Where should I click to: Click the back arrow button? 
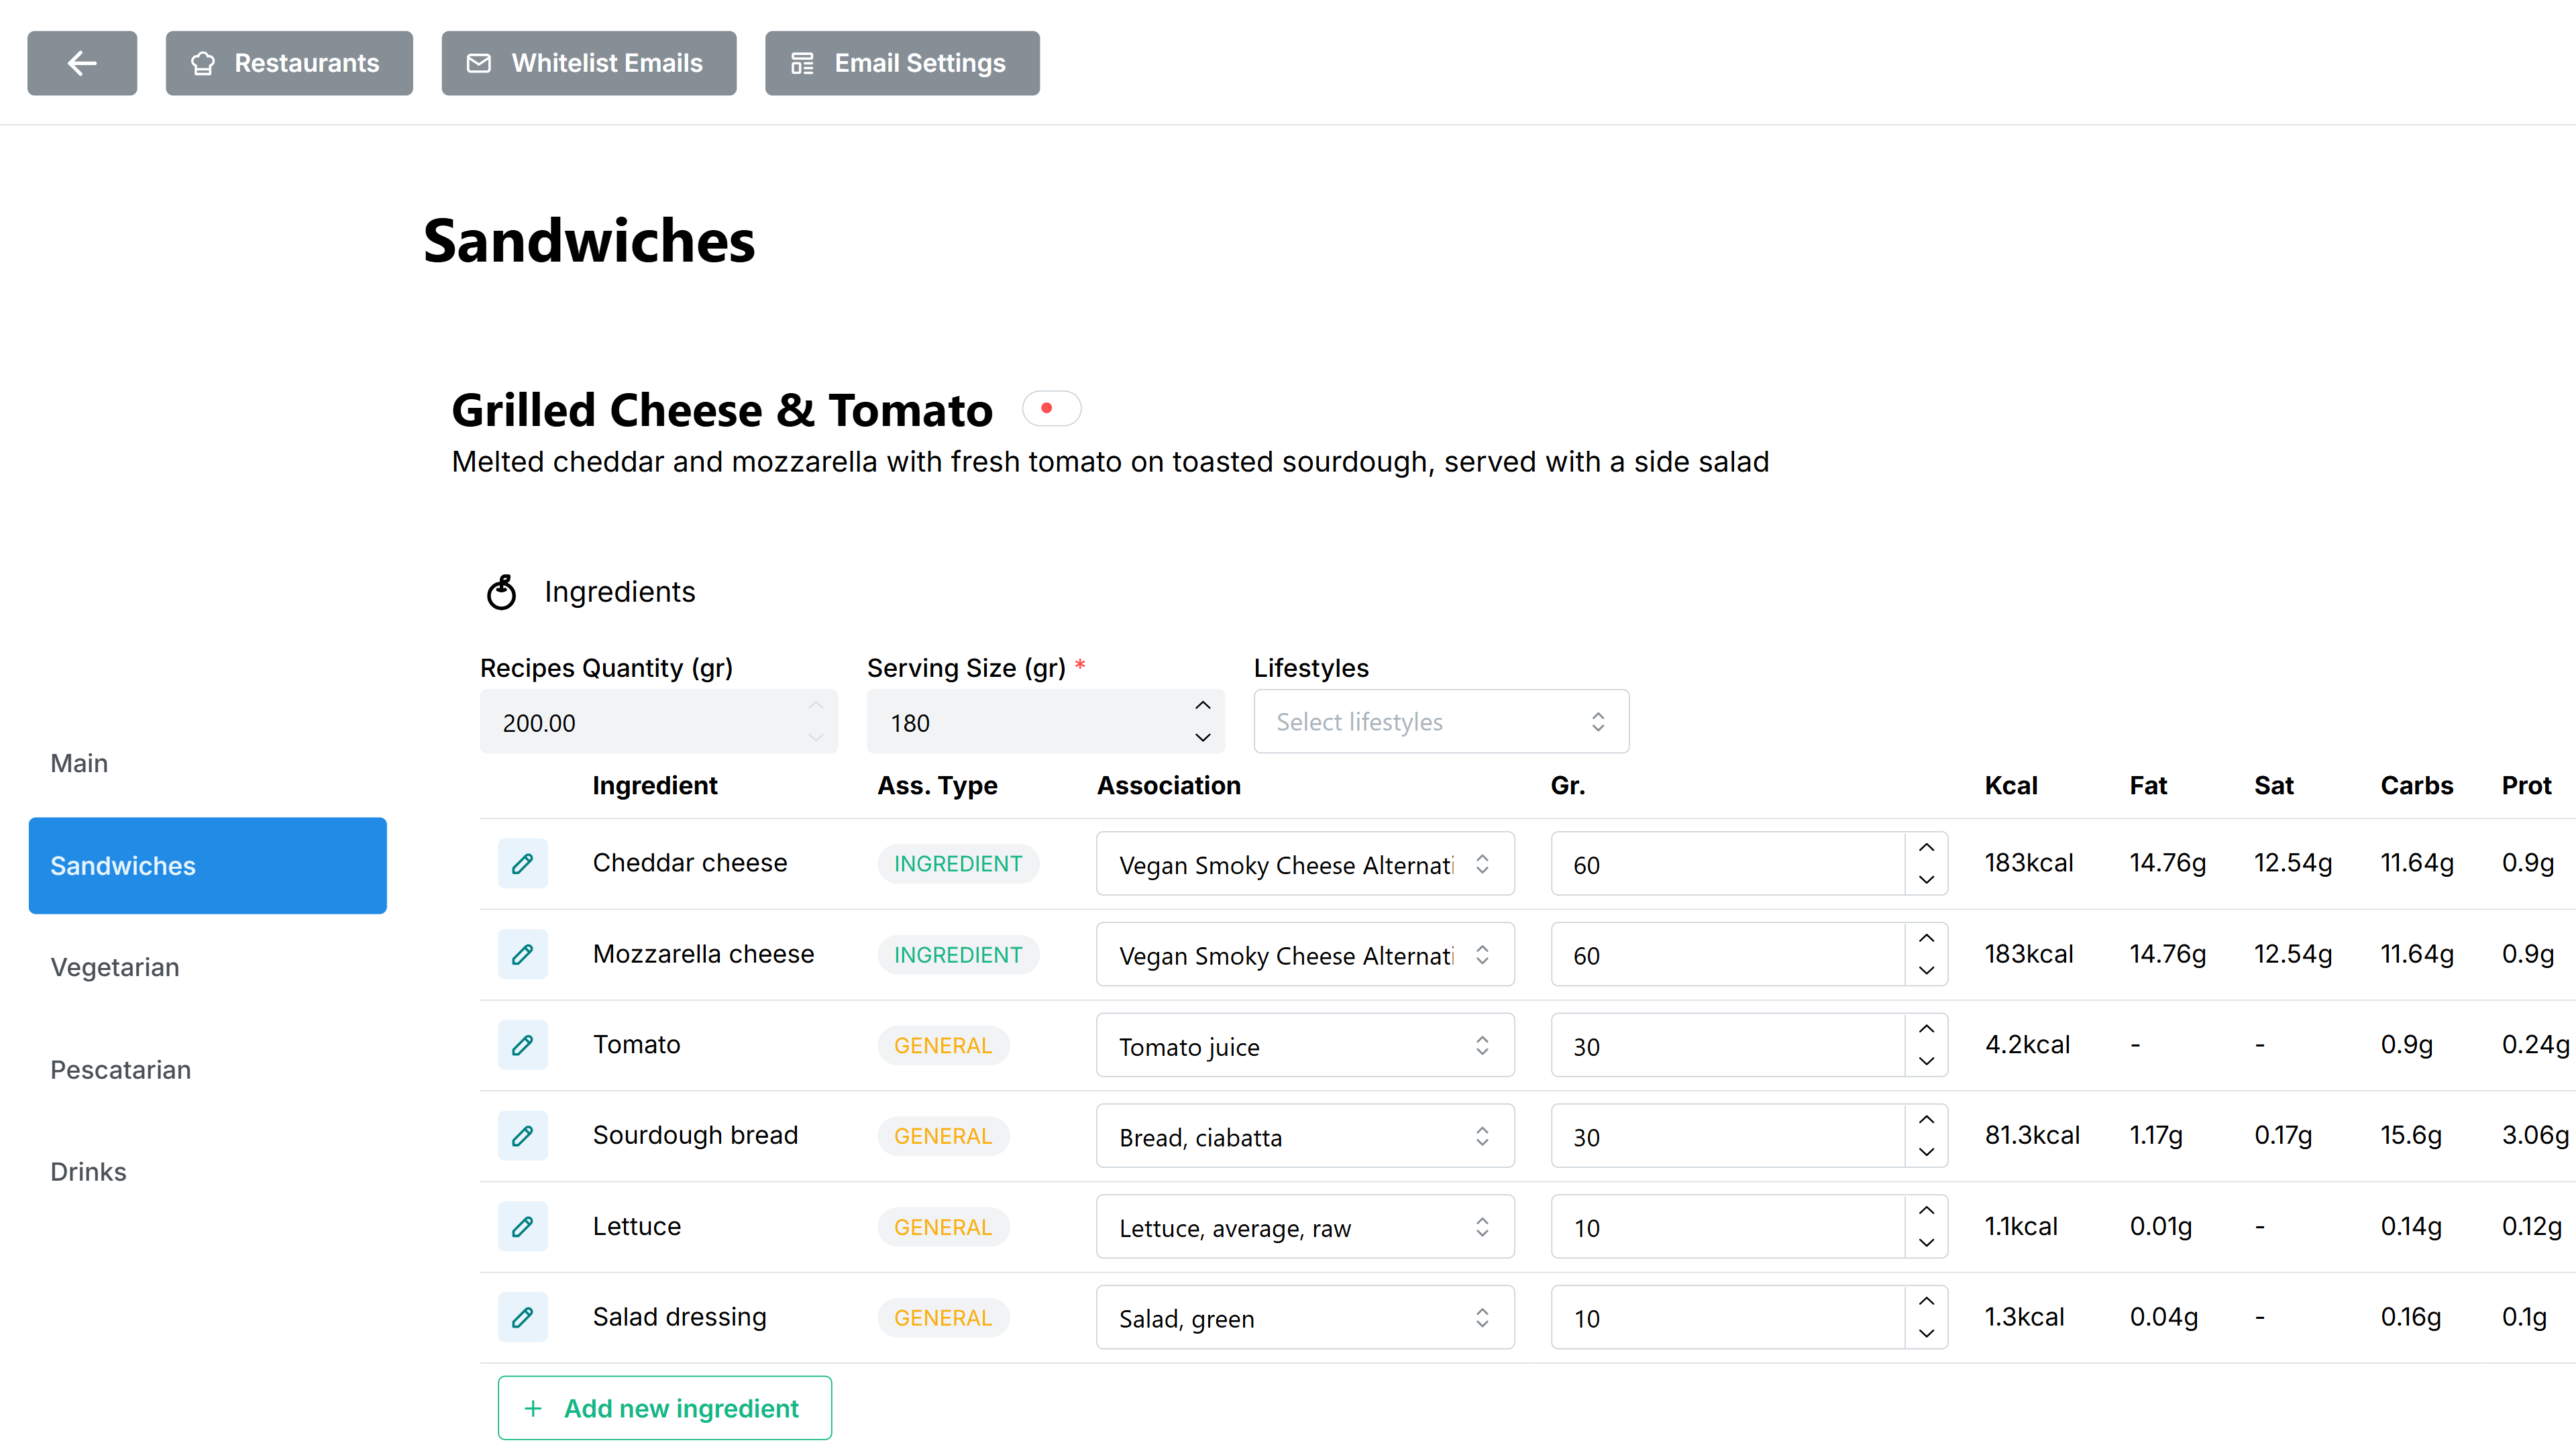(x=82, y=63)
